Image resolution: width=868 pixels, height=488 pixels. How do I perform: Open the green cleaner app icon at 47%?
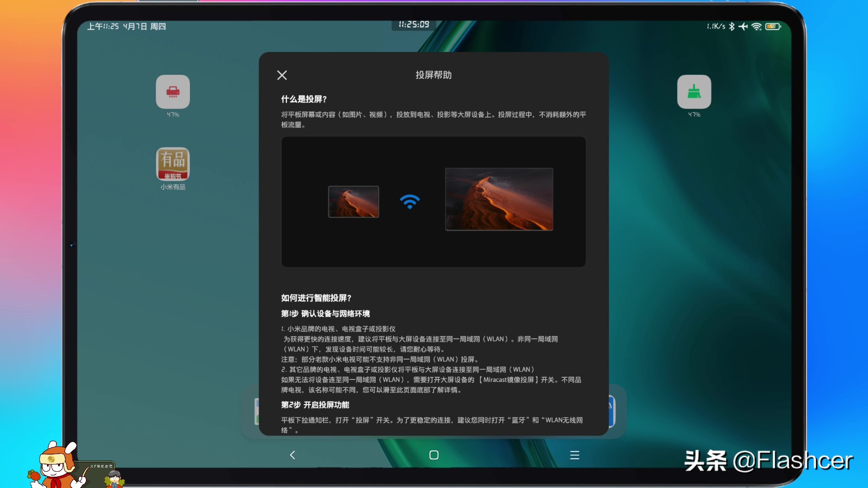tap(694, 92)
